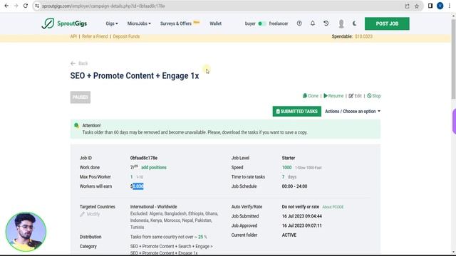Click Modify targeted countries link
Image resolution: width=456 pixels, height=256 pixels.
coord(90,214)
